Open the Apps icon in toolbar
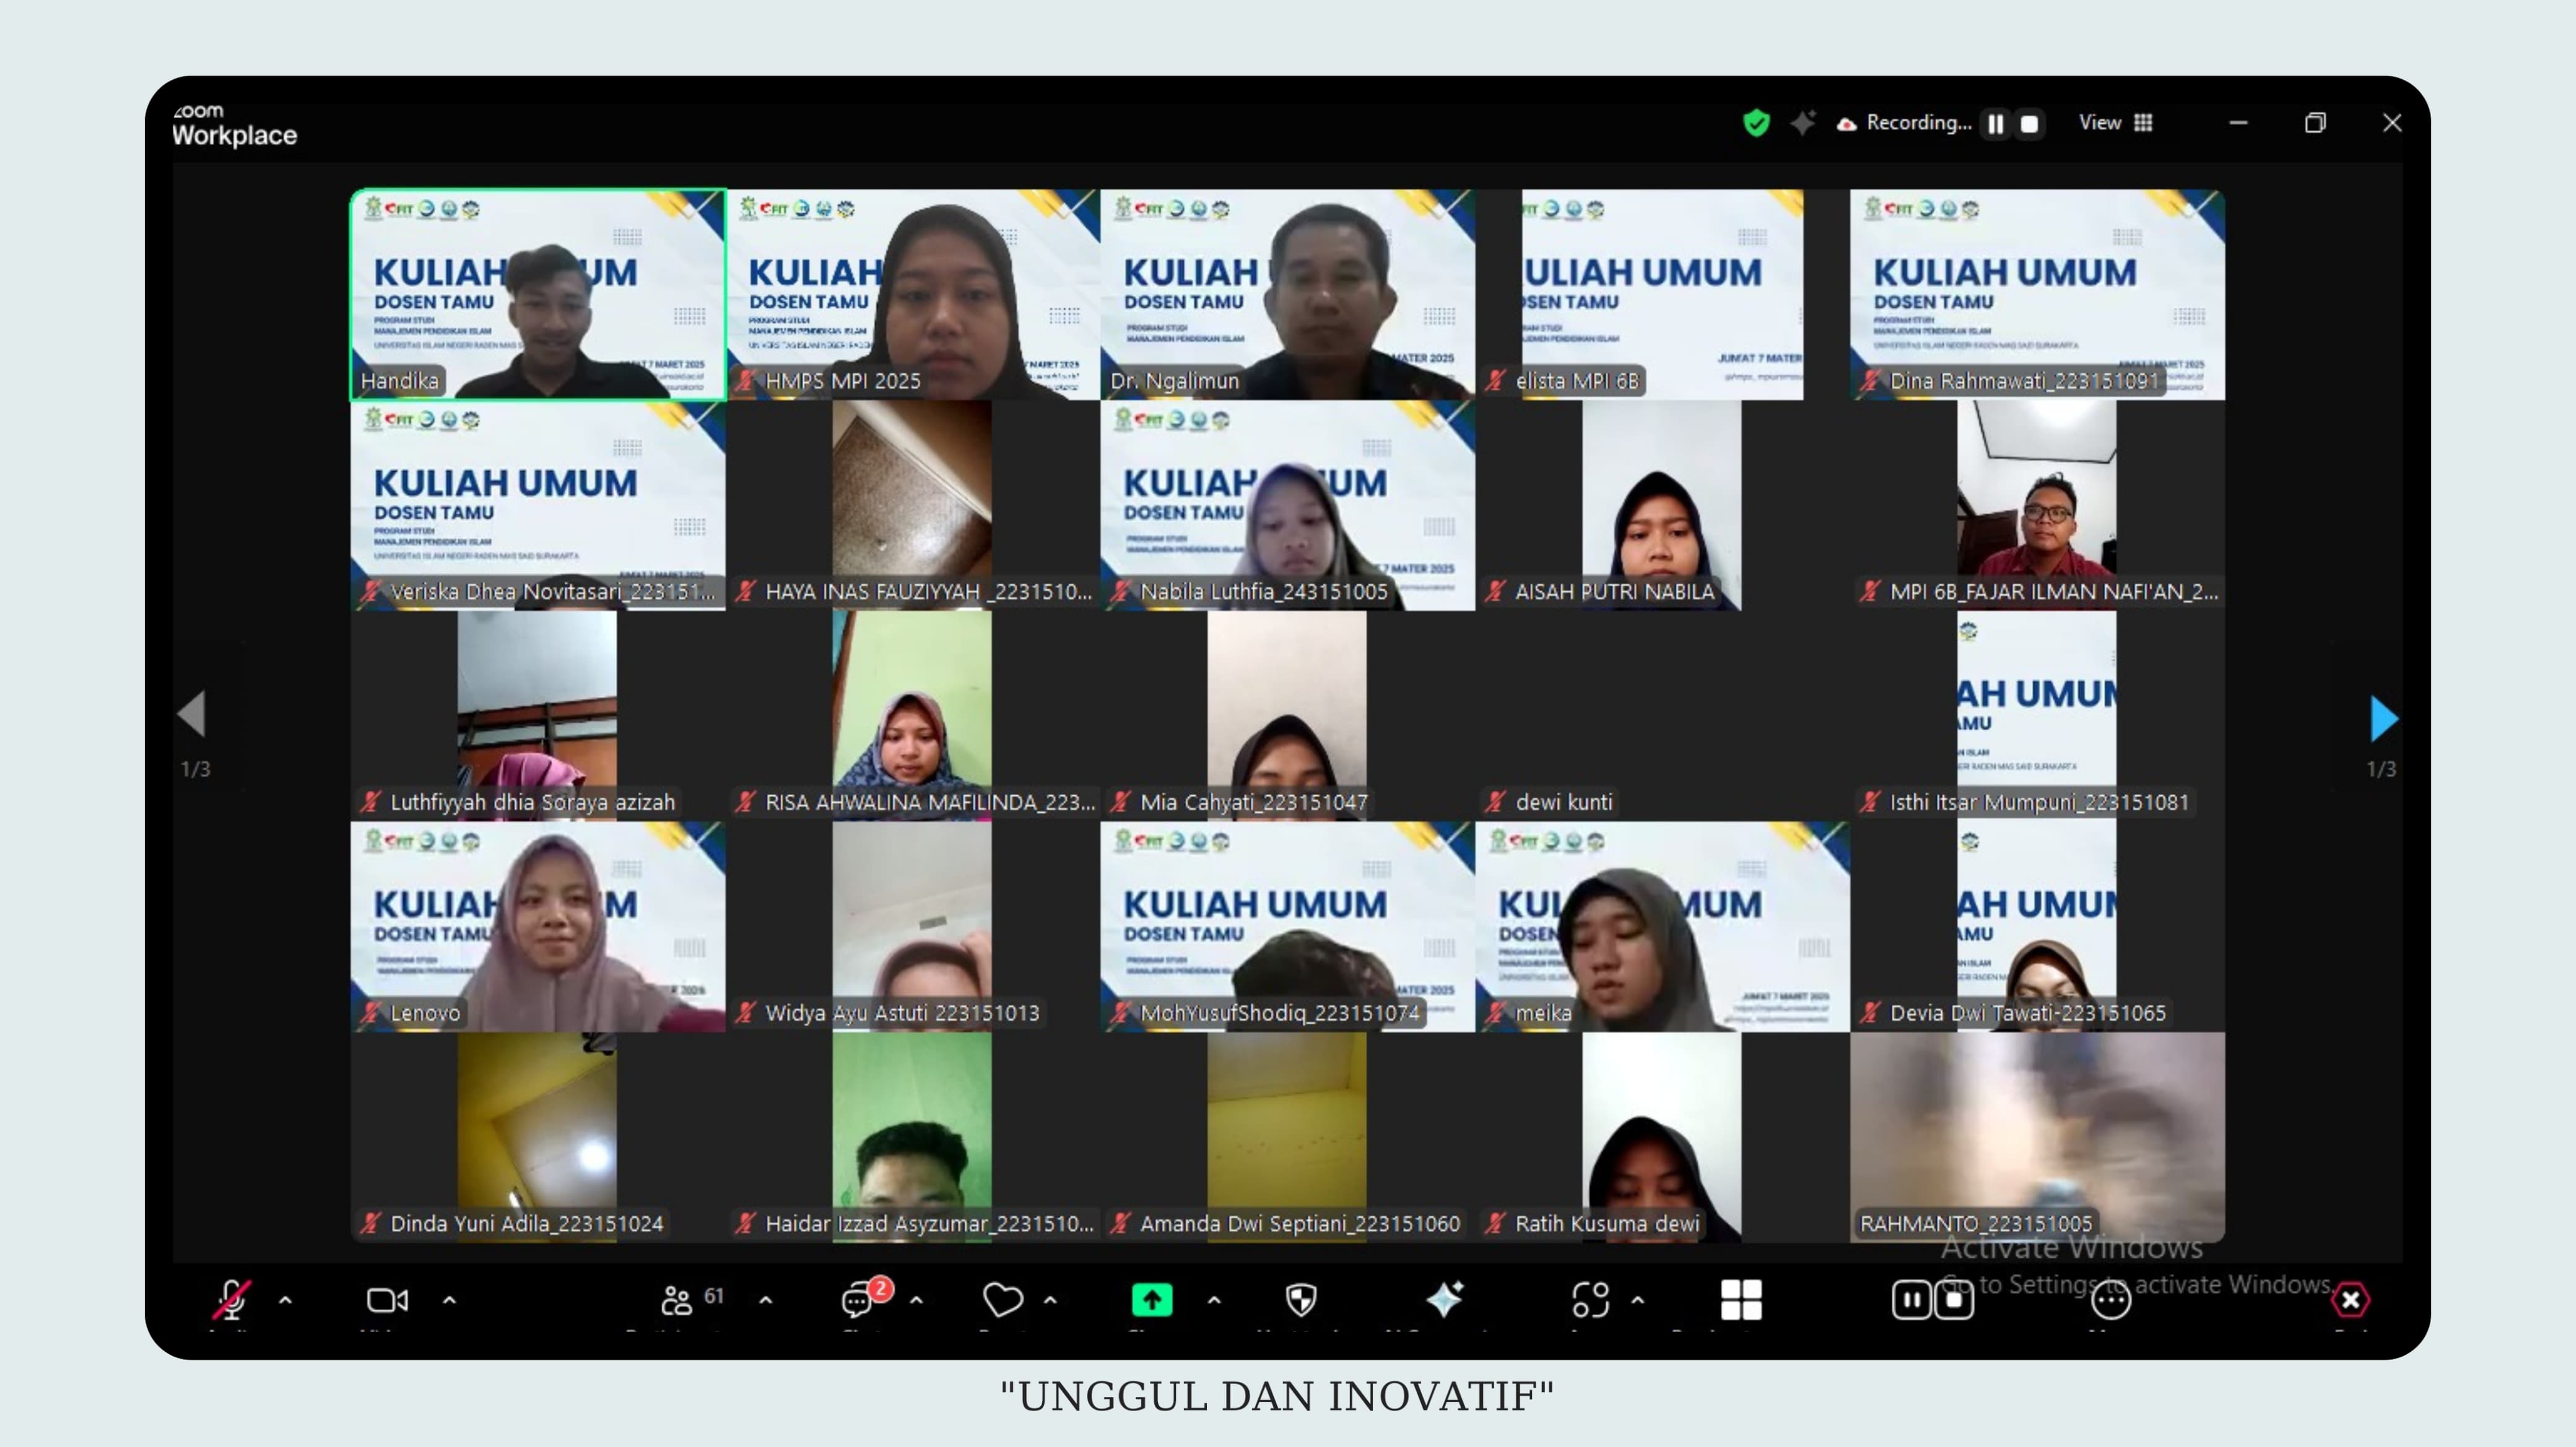Image resolution: width=2576 pixels, height=1447 pixels. pyautogui.click(x=1590, y=1300)
